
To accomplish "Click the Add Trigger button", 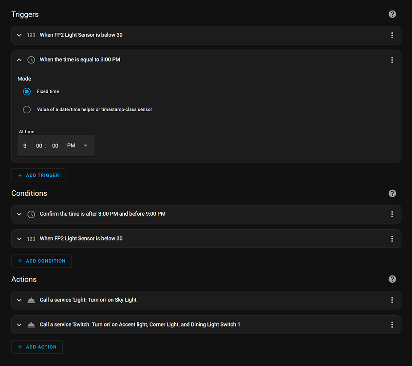I will 38,175.
